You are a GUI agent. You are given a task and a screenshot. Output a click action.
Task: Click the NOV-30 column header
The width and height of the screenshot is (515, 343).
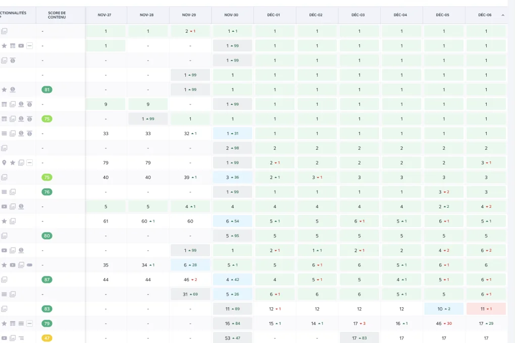232,15
